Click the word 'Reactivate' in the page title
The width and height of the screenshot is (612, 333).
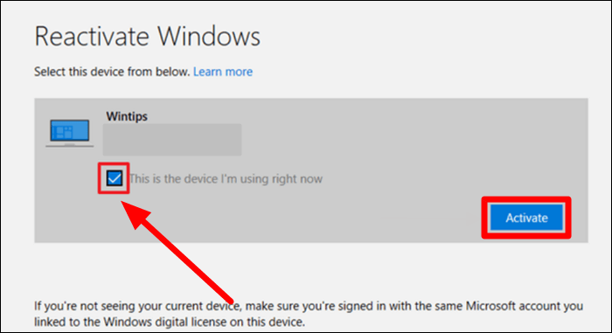click(92, 37)
